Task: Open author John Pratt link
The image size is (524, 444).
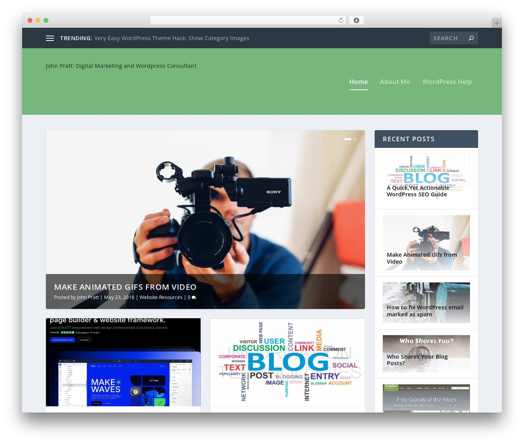Action: 88,297
